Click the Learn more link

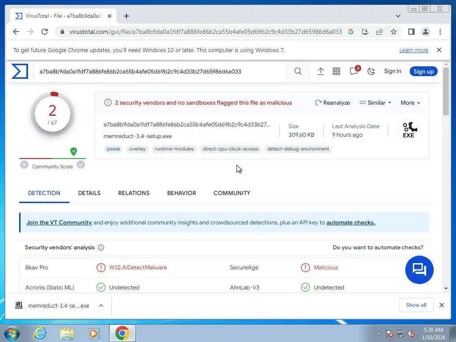[x=414, y=50]
